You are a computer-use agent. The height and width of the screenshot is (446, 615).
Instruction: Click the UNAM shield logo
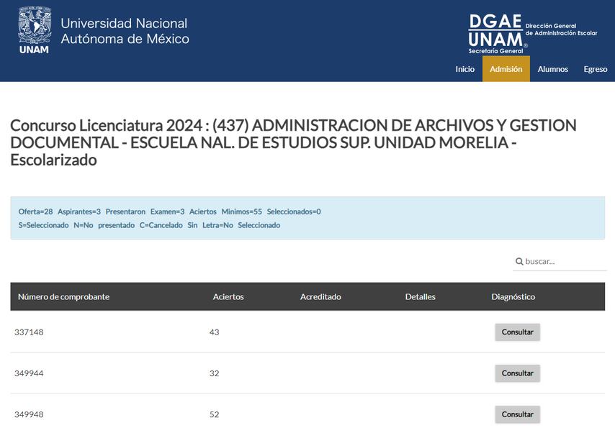34,30
